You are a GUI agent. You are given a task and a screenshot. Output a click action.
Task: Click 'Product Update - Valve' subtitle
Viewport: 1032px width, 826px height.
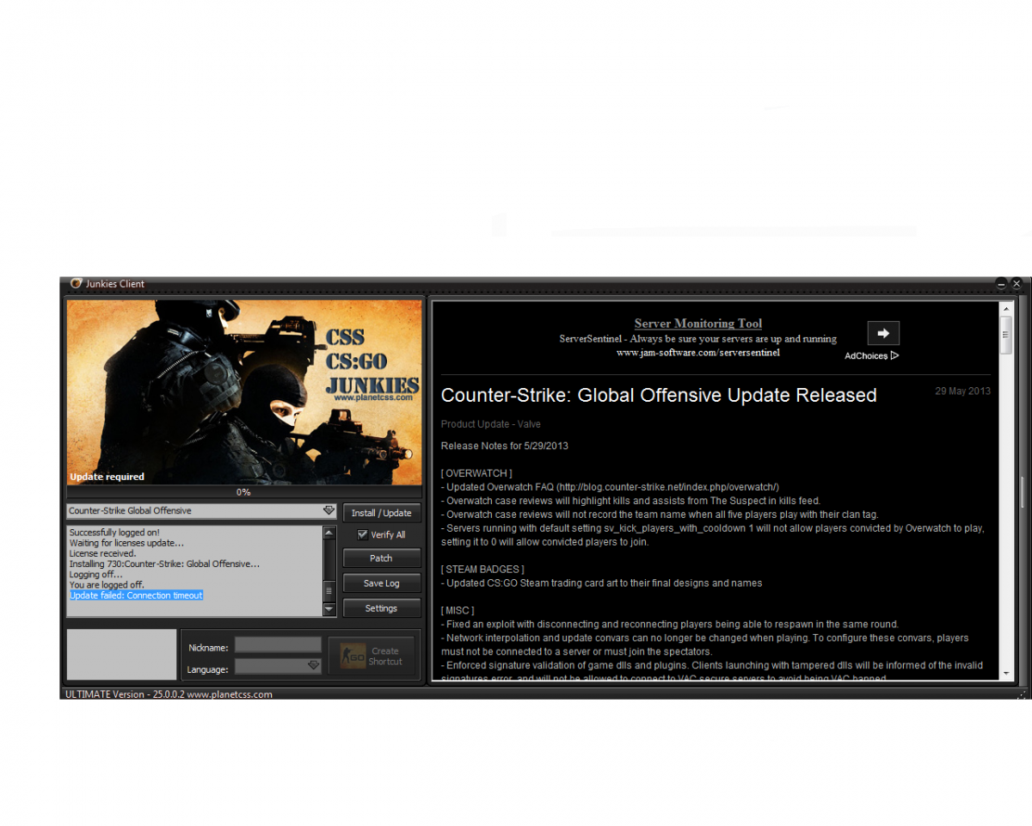491,424
